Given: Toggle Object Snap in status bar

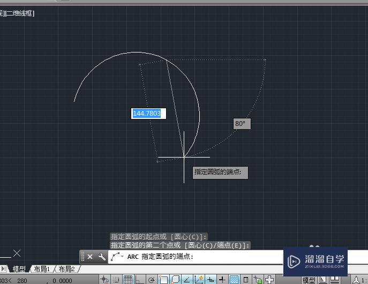Looking at the screenshot, I should 163,280.
